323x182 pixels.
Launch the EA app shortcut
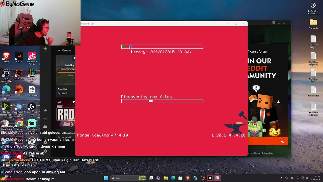pyautogui.click(x=19, y=91)
